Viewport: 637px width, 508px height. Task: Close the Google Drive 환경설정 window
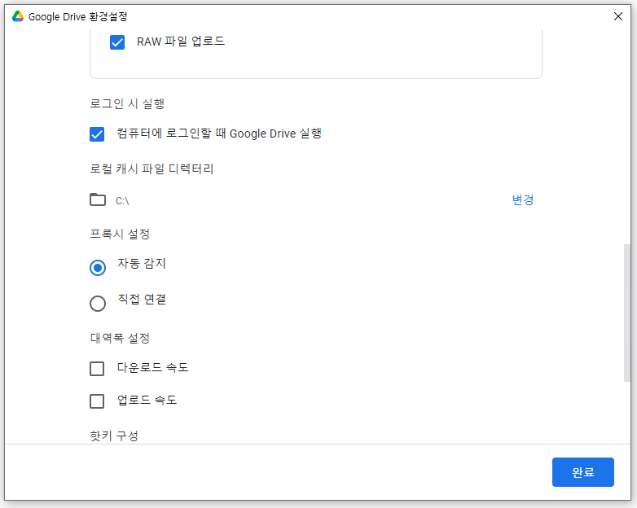618,16
